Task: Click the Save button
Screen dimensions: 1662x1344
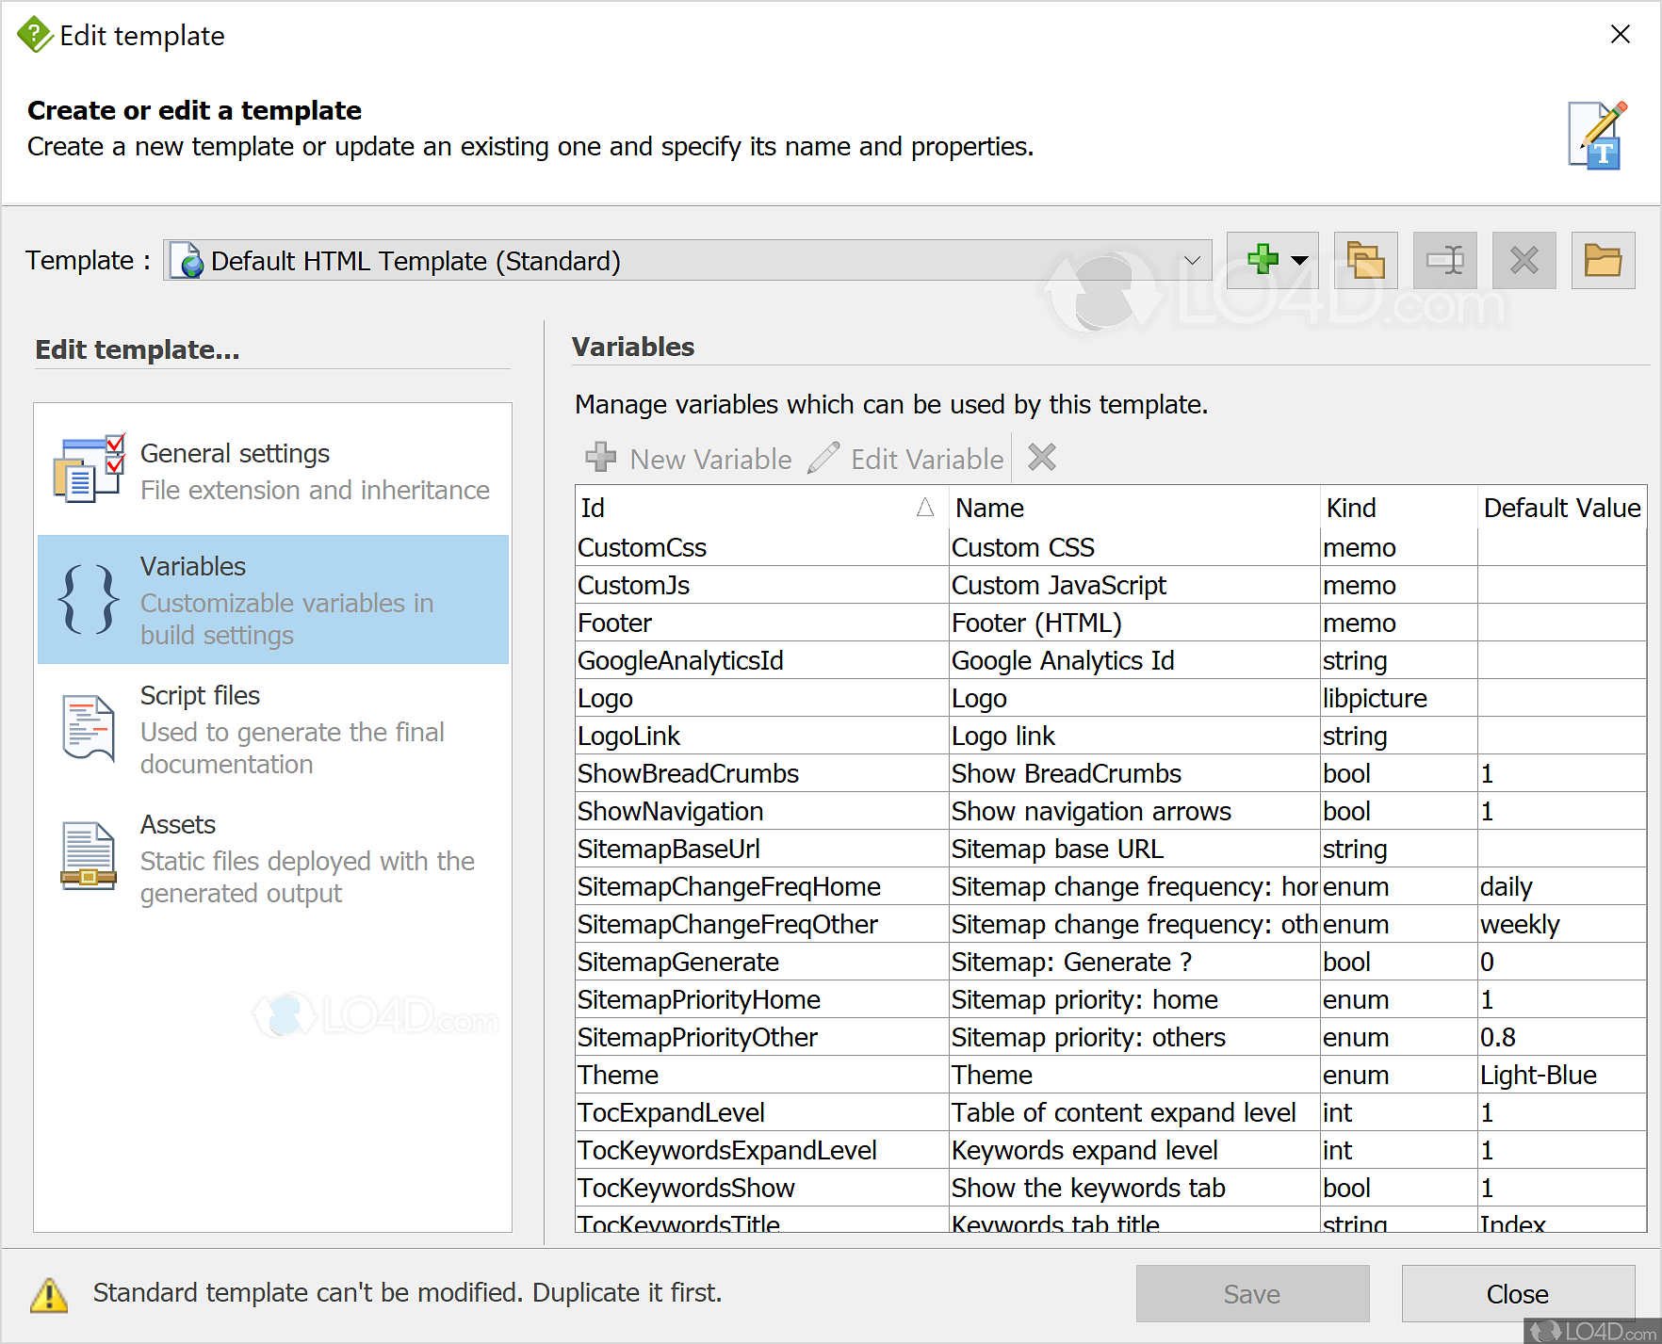Action: coord(1251,1294)
